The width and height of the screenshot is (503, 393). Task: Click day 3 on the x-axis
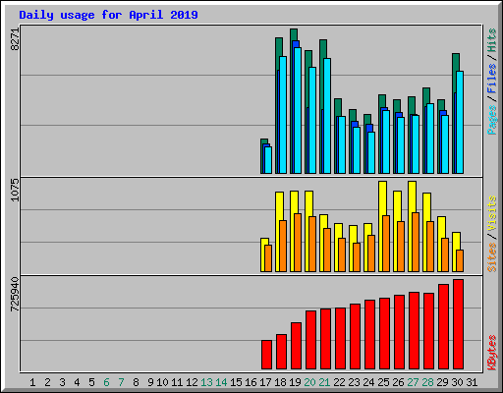click(62, 382)
